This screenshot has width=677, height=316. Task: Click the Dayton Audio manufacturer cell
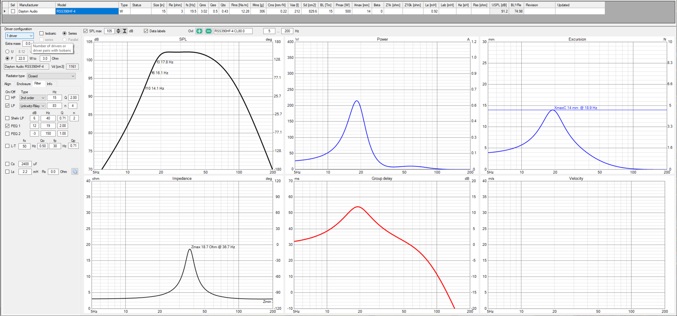tap(36, 11)
